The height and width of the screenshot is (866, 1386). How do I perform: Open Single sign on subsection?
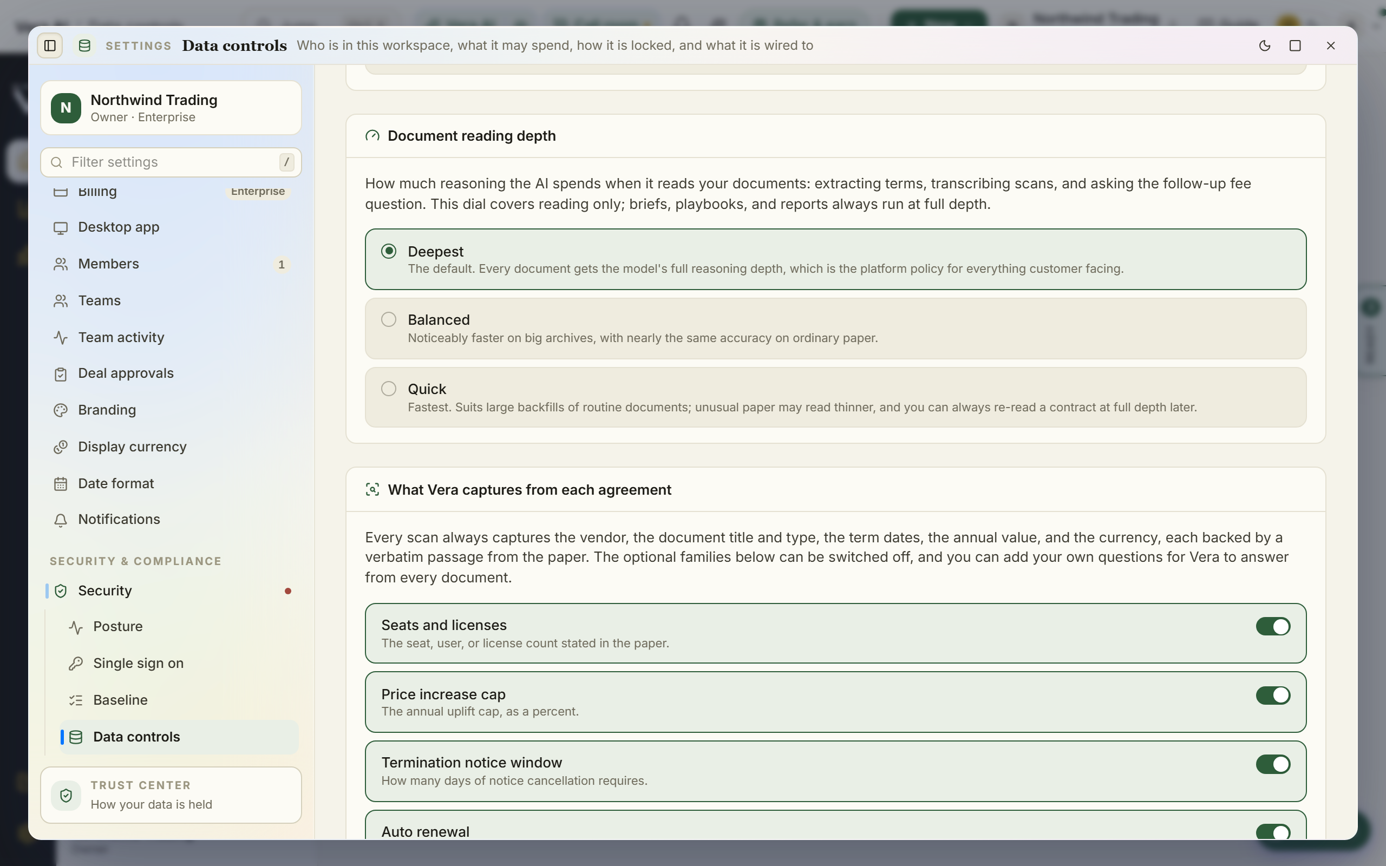[179, 663]
